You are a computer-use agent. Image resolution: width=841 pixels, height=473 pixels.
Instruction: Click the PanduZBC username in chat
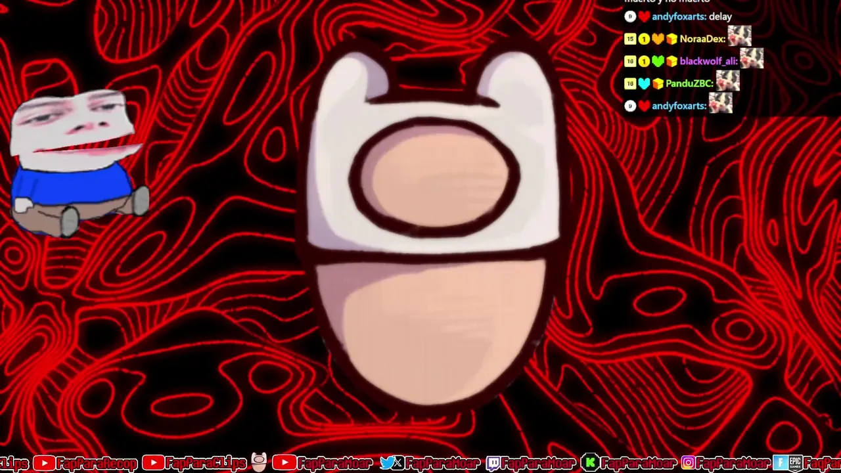(x=689, y=84)
